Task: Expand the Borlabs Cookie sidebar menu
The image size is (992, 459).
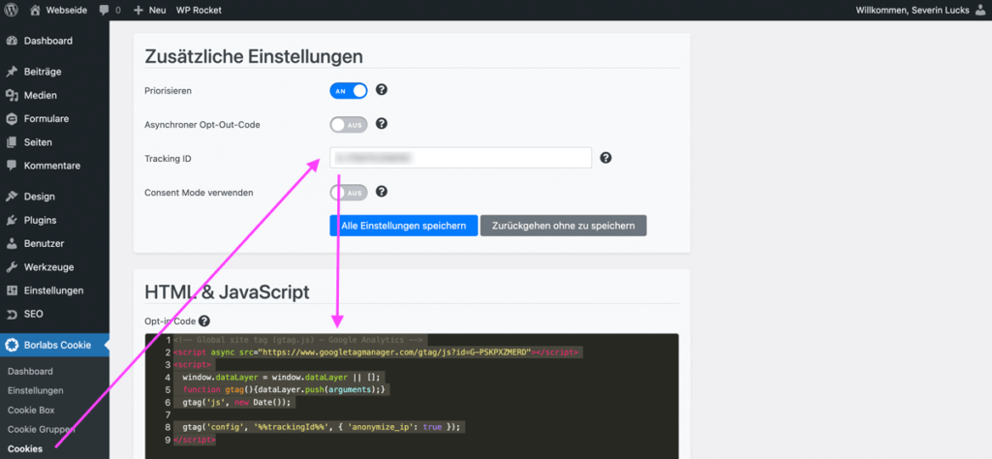Action: pyautogui.click(x=56, y=344)
